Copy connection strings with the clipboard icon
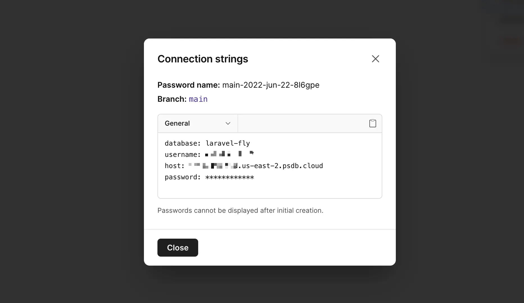524x303 pixels. pyautogui.click(x=372, y=123)
